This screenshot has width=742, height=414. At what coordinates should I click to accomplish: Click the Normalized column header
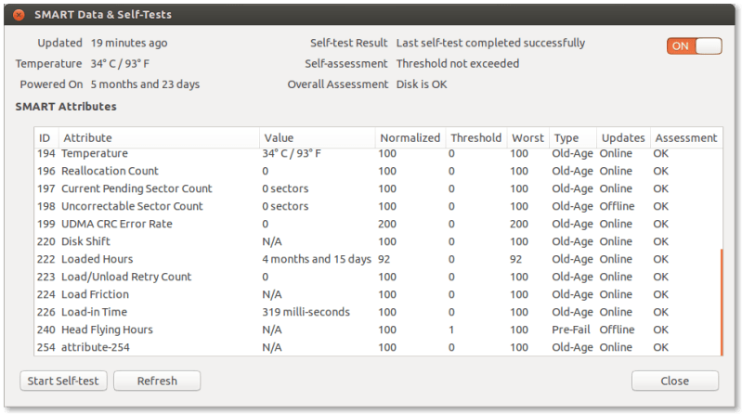pyautogui.click(x=410, y=137)
